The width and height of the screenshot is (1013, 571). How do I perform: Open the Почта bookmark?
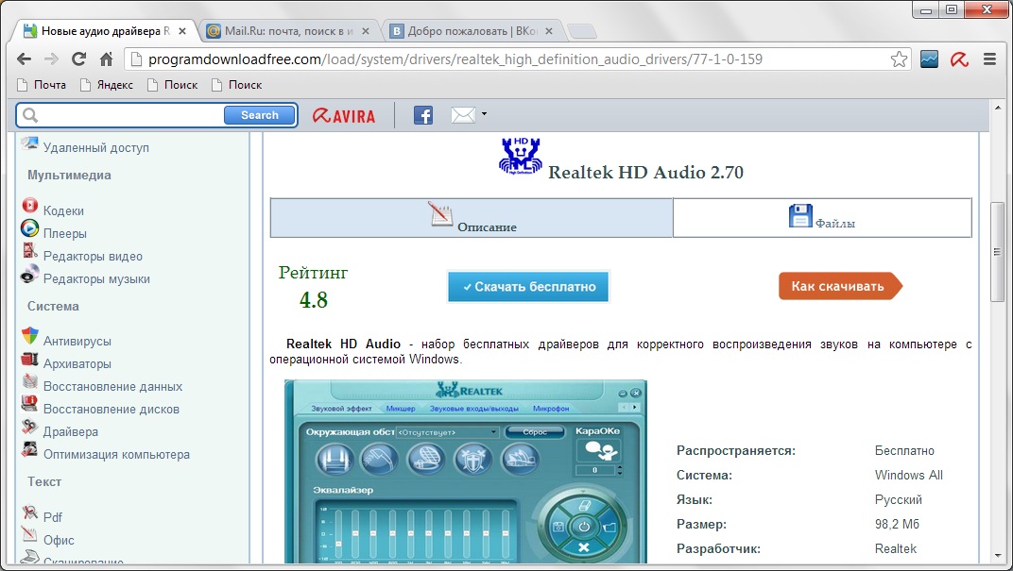point(42,85)
